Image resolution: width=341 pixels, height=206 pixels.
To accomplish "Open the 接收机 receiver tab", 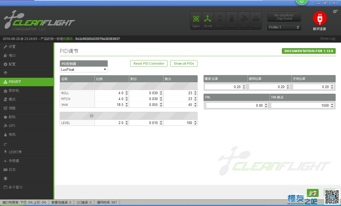I will [27, 90].
